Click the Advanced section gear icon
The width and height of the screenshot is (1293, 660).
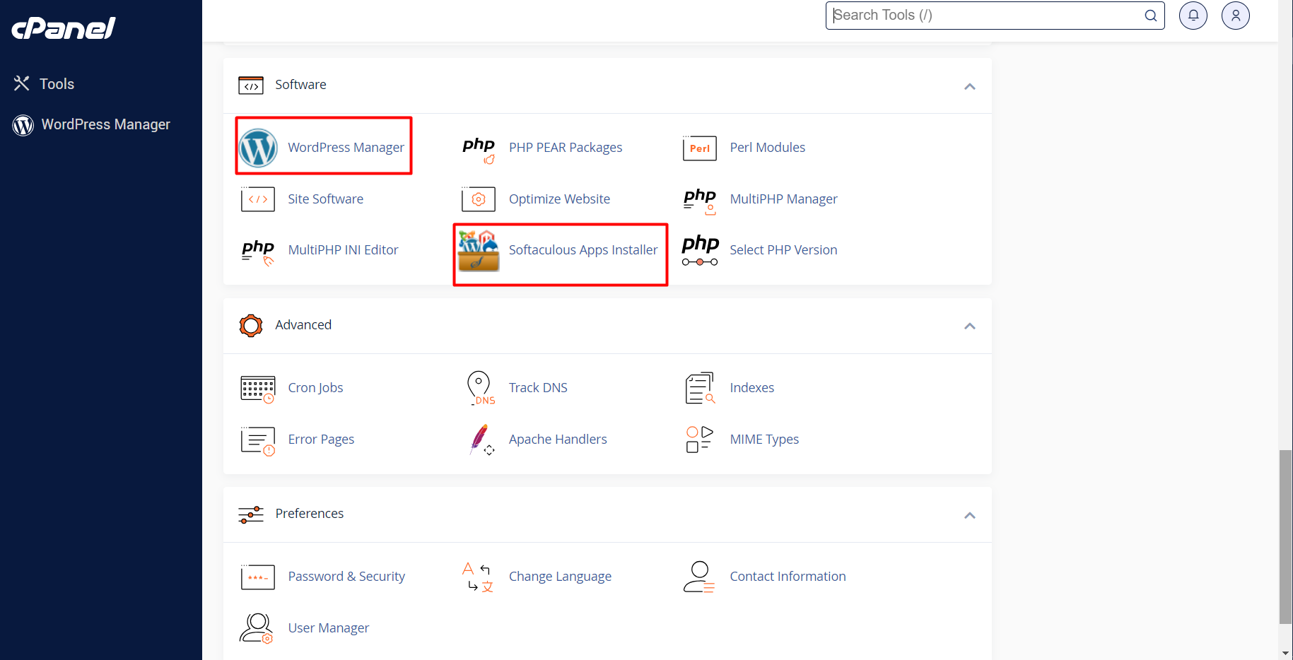pyautogui.click(x=251, y=326)
